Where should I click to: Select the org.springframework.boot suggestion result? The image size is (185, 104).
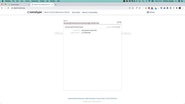coord(92,30)
